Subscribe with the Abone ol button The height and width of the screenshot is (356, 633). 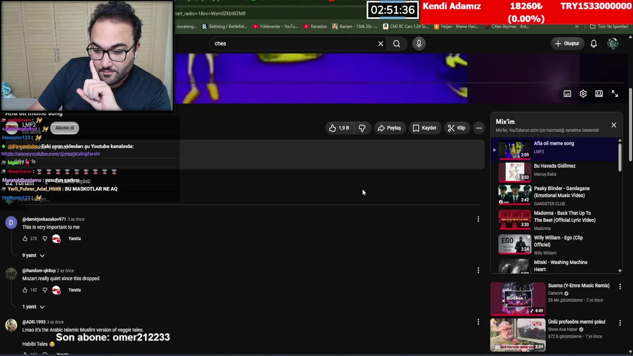click(x=64, y=128)
